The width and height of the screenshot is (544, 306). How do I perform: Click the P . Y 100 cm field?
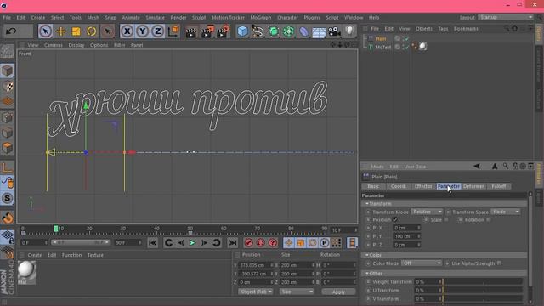tap(406, 236)
